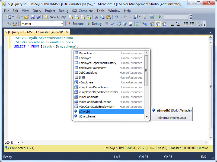This screenshot has width=217, height=162.
Task: Choose the vEmployee view suggestion
Action: 109,82
